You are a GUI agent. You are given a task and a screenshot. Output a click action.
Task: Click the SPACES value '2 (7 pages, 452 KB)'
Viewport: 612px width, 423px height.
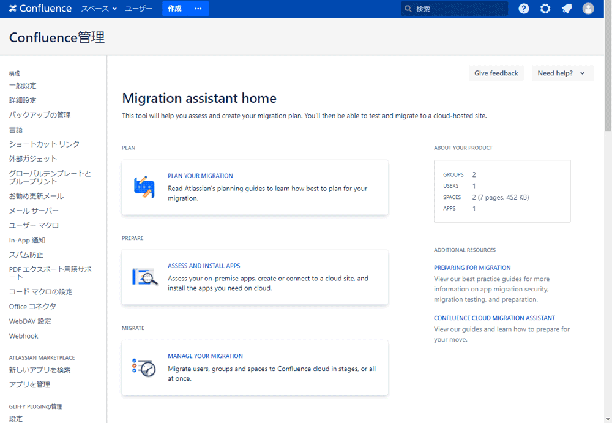(x=501, y=197)
